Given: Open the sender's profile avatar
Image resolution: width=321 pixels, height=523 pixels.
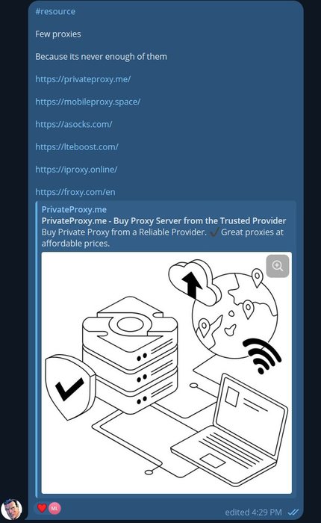Looking at the screenshot, I should pos(12,509).
